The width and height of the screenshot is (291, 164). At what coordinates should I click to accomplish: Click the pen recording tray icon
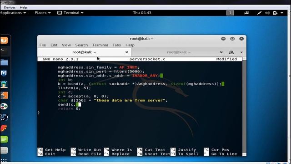[x=259, y=13]
